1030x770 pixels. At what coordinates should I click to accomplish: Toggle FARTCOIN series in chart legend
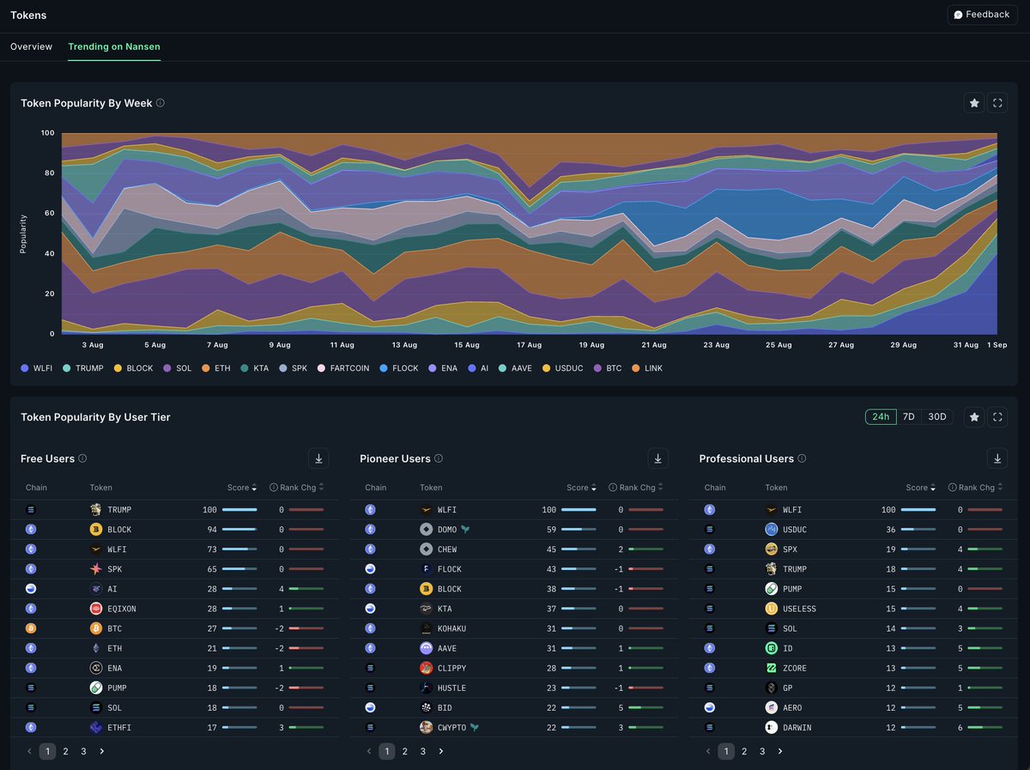coord(343,368)
